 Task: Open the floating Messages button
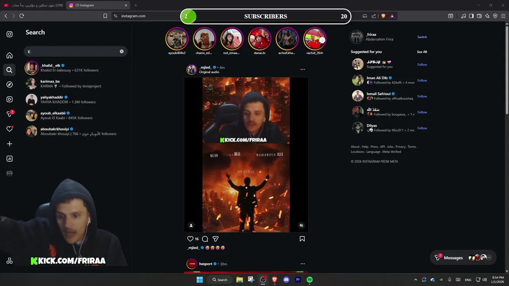(x=462, y=258)
